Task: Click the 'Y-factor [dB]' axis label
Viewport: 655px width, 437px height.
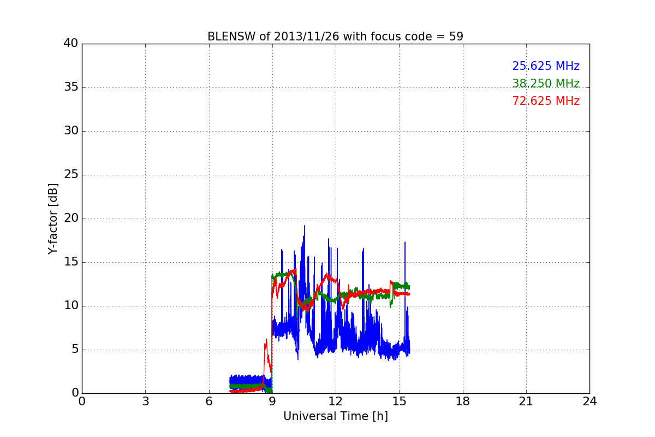Action: point(53,218)
